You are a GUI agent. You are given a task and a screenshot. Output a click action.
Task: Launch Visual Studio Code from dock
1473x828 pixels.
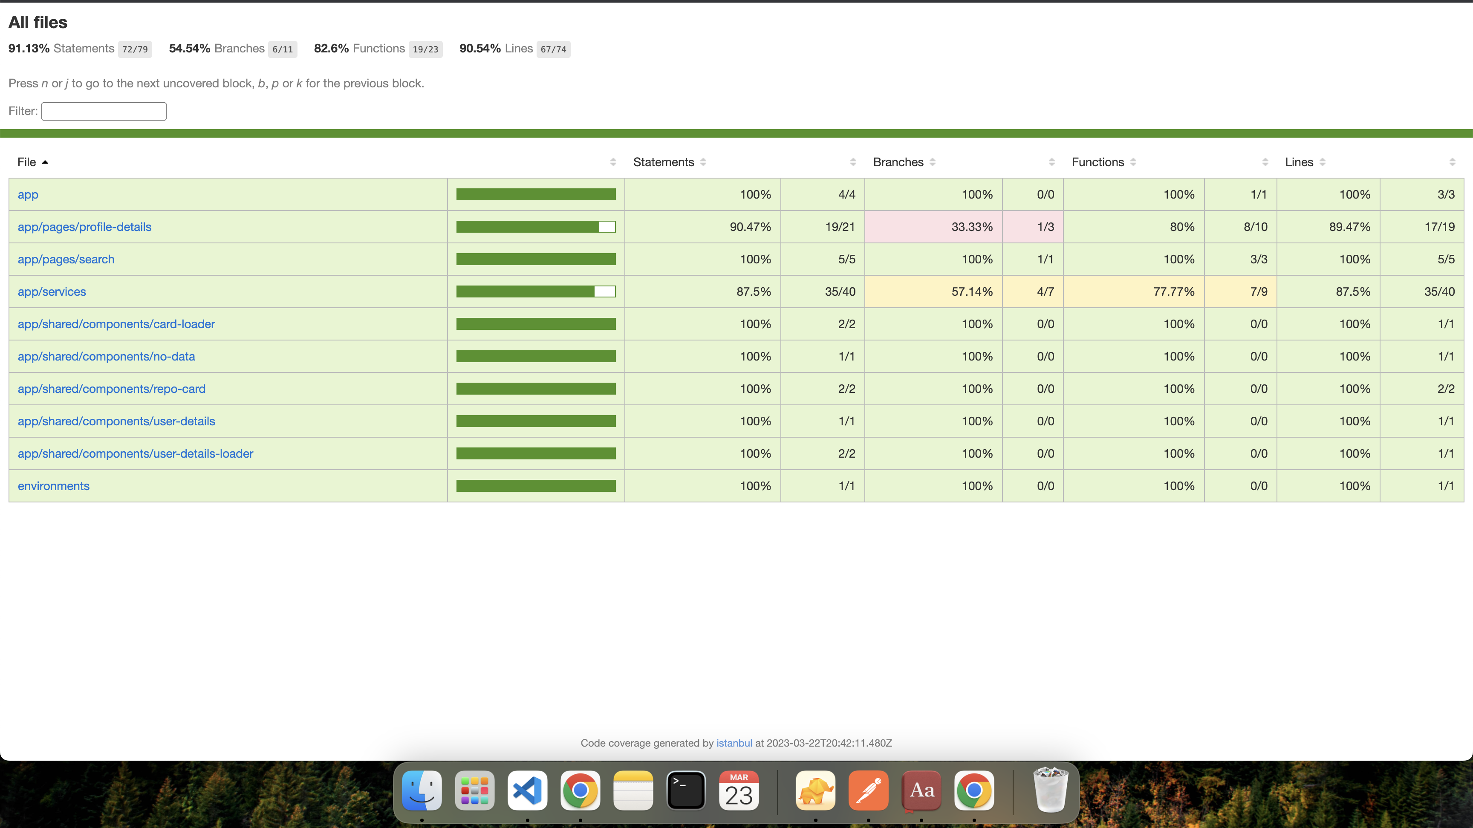(x=527, y=790)
